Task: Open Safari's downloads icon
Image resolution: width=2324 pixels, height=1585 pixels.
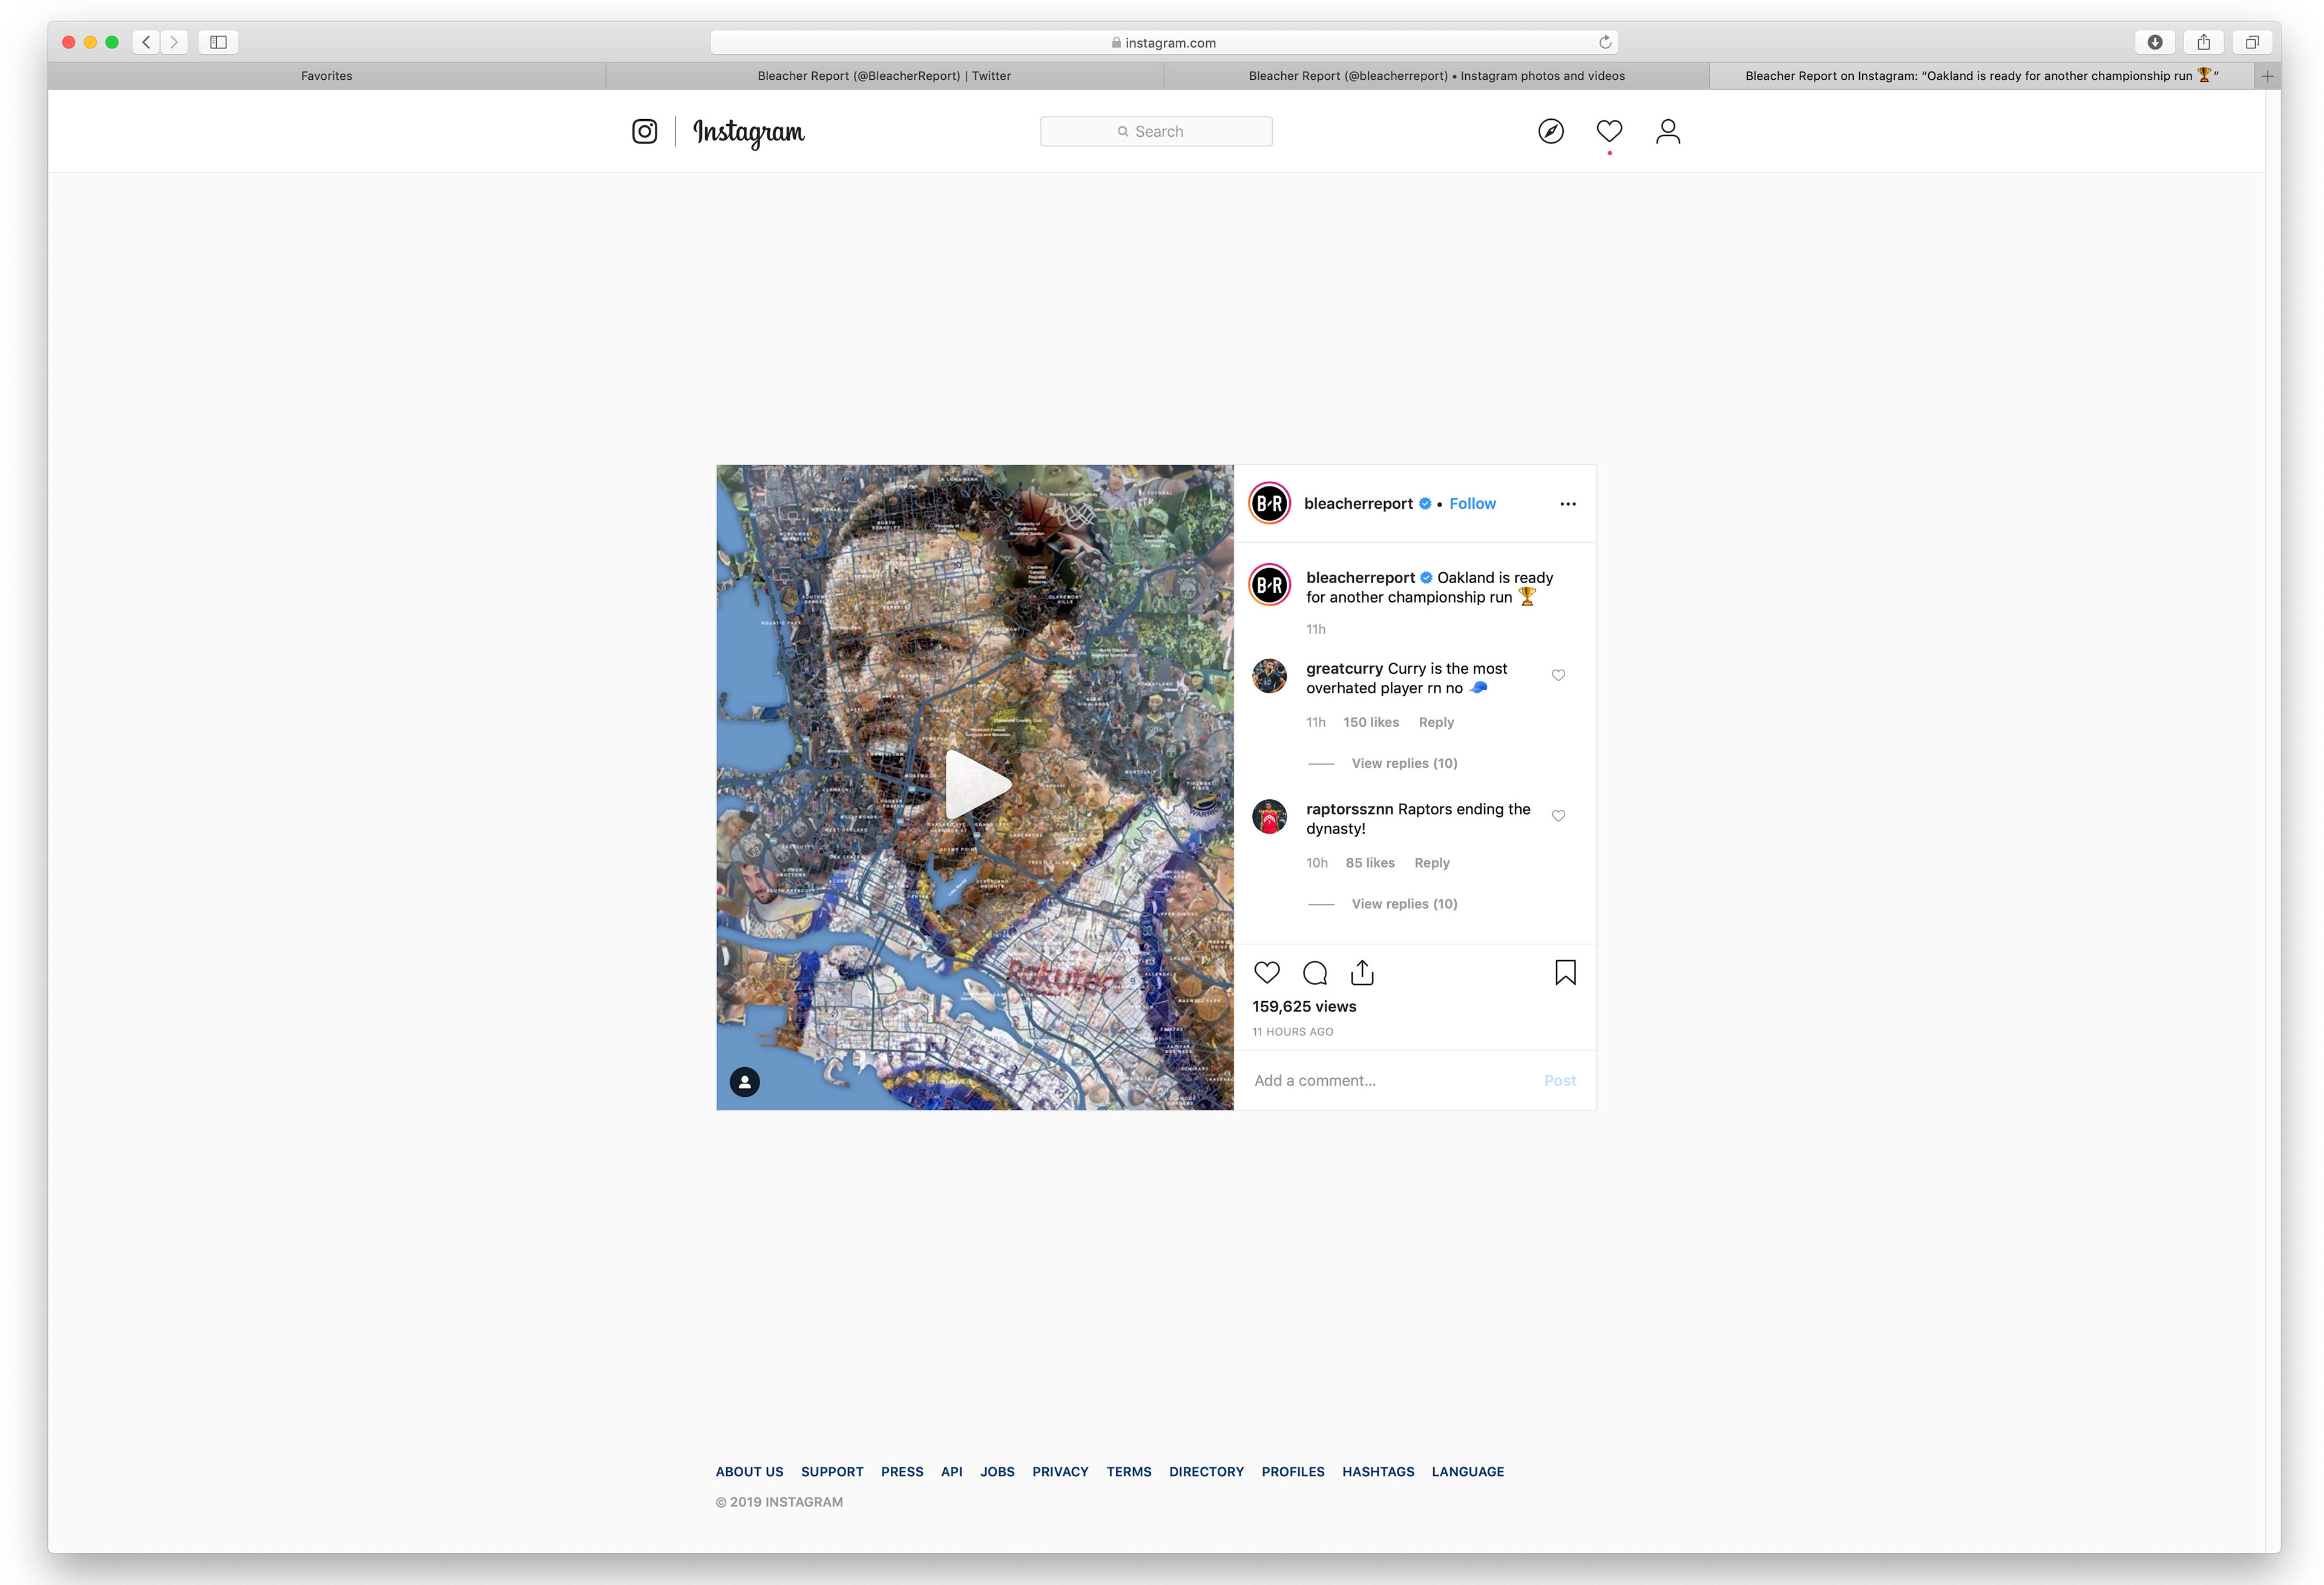Action: click(x=2155, y=42)
